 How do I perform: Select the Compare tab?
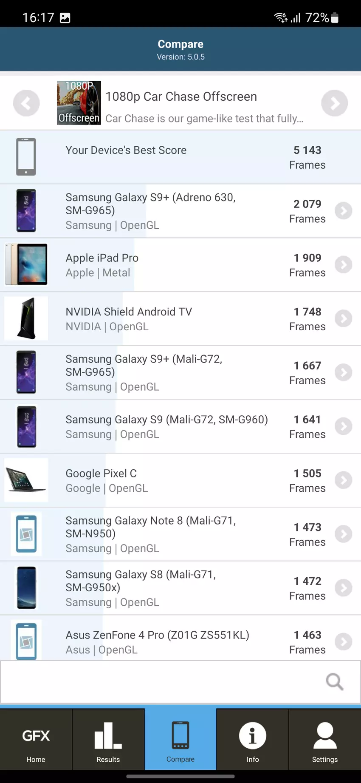click(180, 741)
